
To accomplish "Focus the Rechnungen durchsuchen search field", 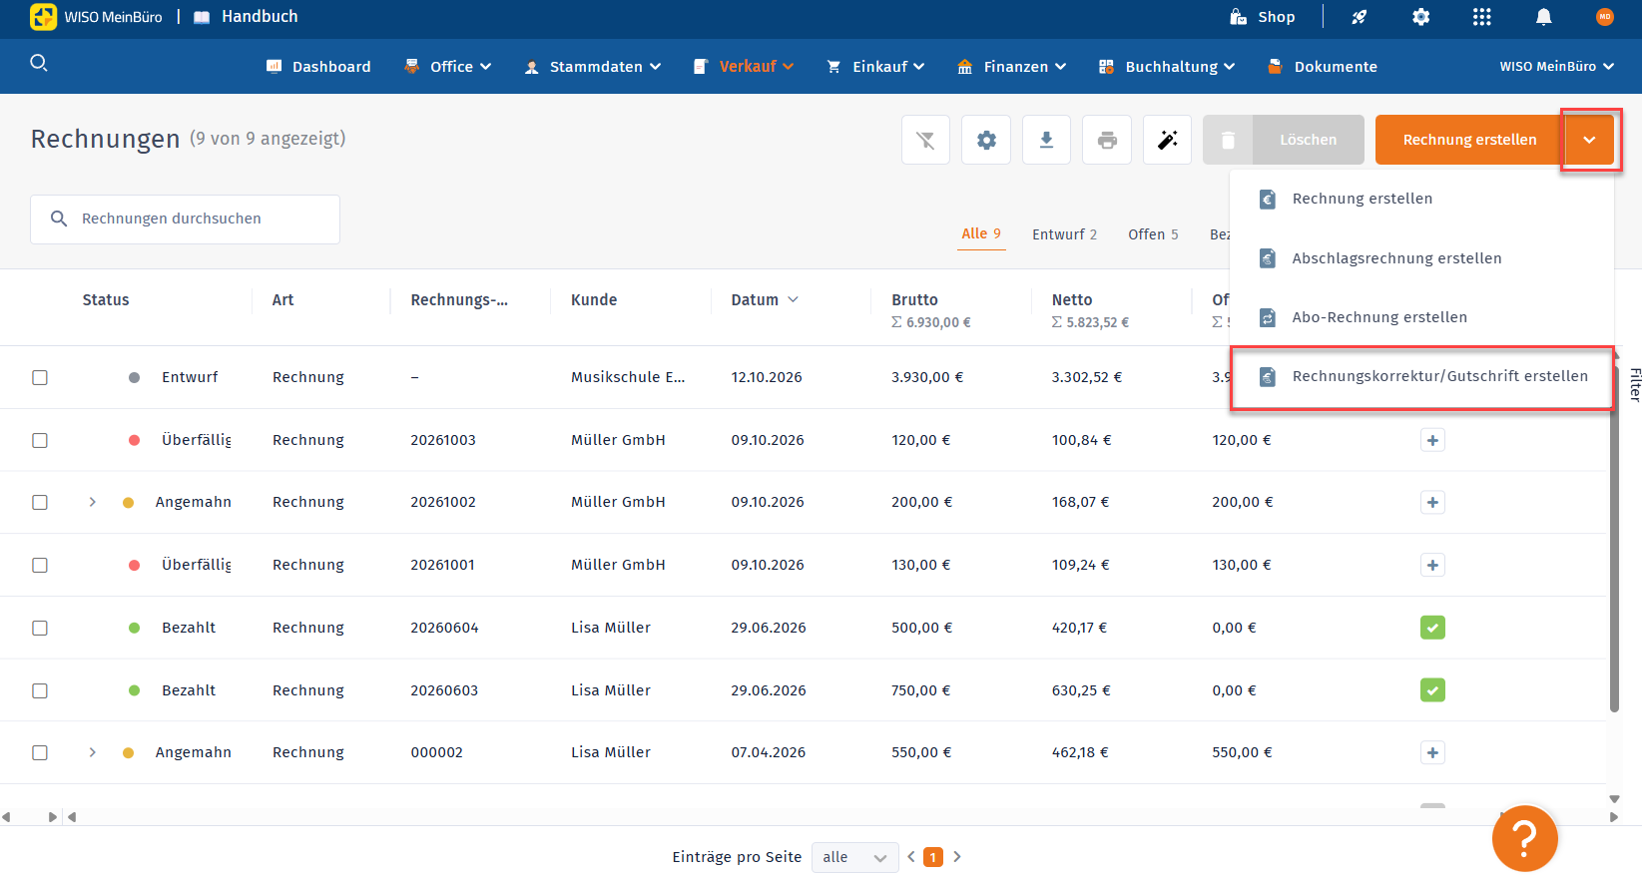I will pyautogui.click(x=186, y=220).
